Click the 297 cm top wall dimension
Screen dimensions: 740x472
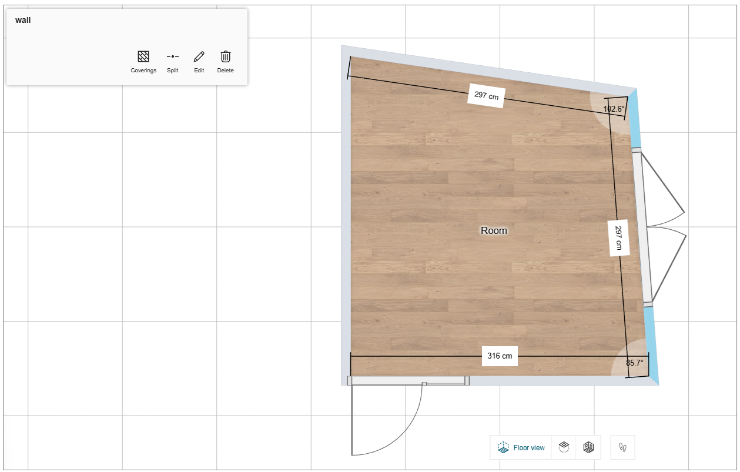pyautogui.click(x=486, y=96)
